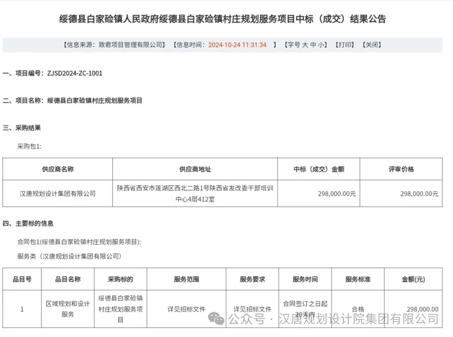Viewport: 453px width, 337px height.
Task: Set font size to 小
Action: [x=321, y=45]
